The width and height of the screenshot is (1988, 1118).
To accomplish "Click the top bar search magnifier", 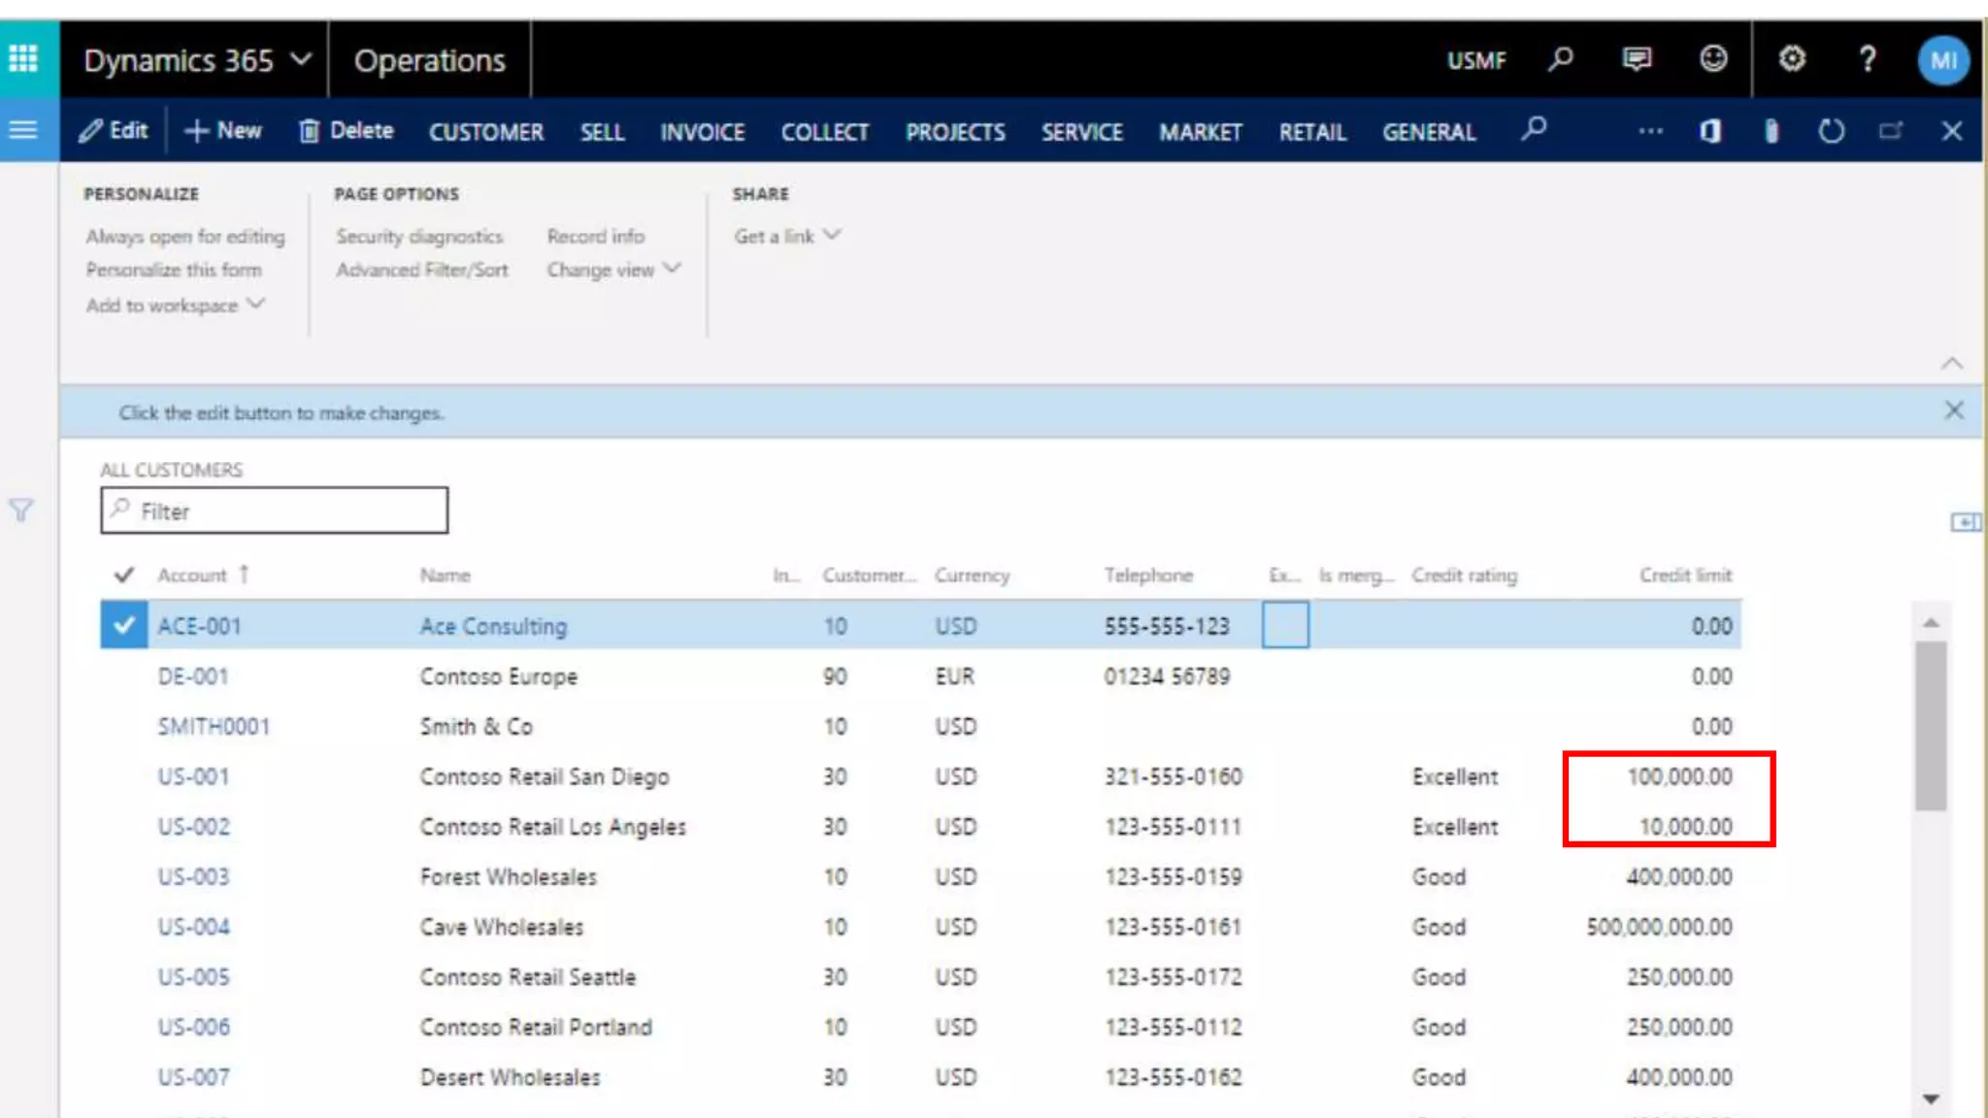I will coord(1560,59).
